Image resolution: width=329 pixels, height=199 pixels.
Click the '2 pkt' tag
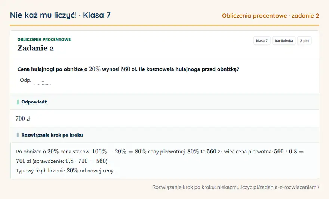click(304, 41)
